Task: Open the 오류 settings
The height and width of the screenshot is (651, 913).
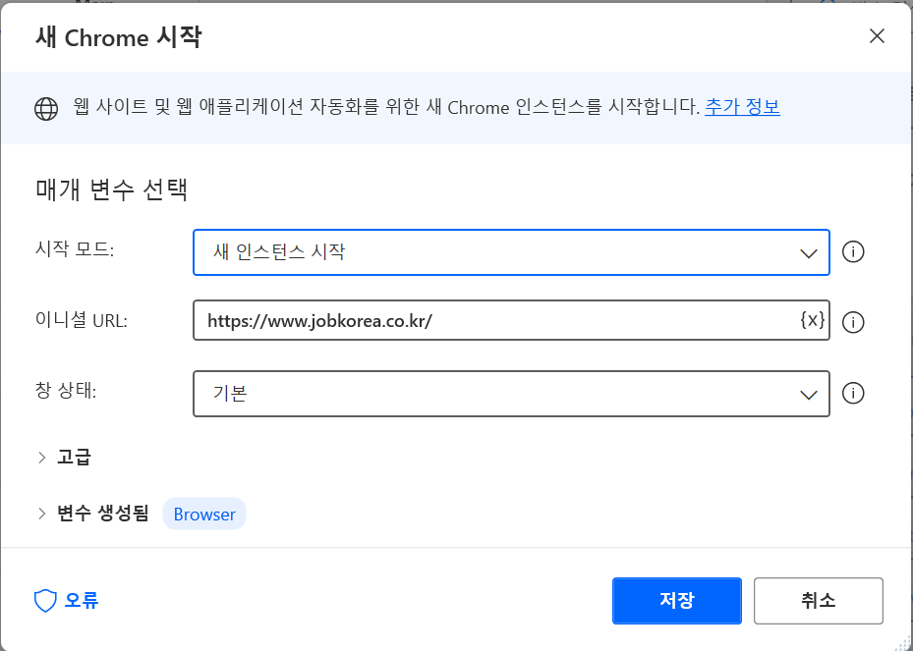Action: [67, 600]
